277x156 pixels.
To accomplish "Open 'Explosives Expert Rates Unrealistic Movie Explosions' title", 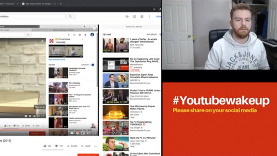I will click(144, 76).
